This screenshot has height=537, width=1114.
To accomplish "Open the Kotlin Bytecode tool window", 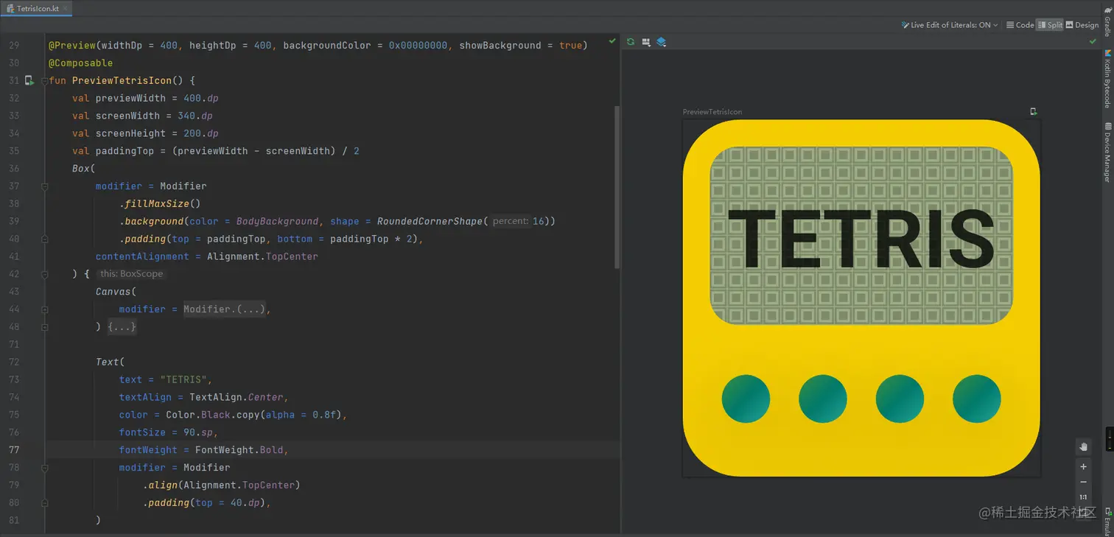I will pyautogui.click(x=1107, y=79).
